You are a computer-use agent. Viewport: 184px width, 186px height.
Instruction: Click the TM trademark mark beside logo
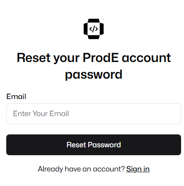[102, 19]
